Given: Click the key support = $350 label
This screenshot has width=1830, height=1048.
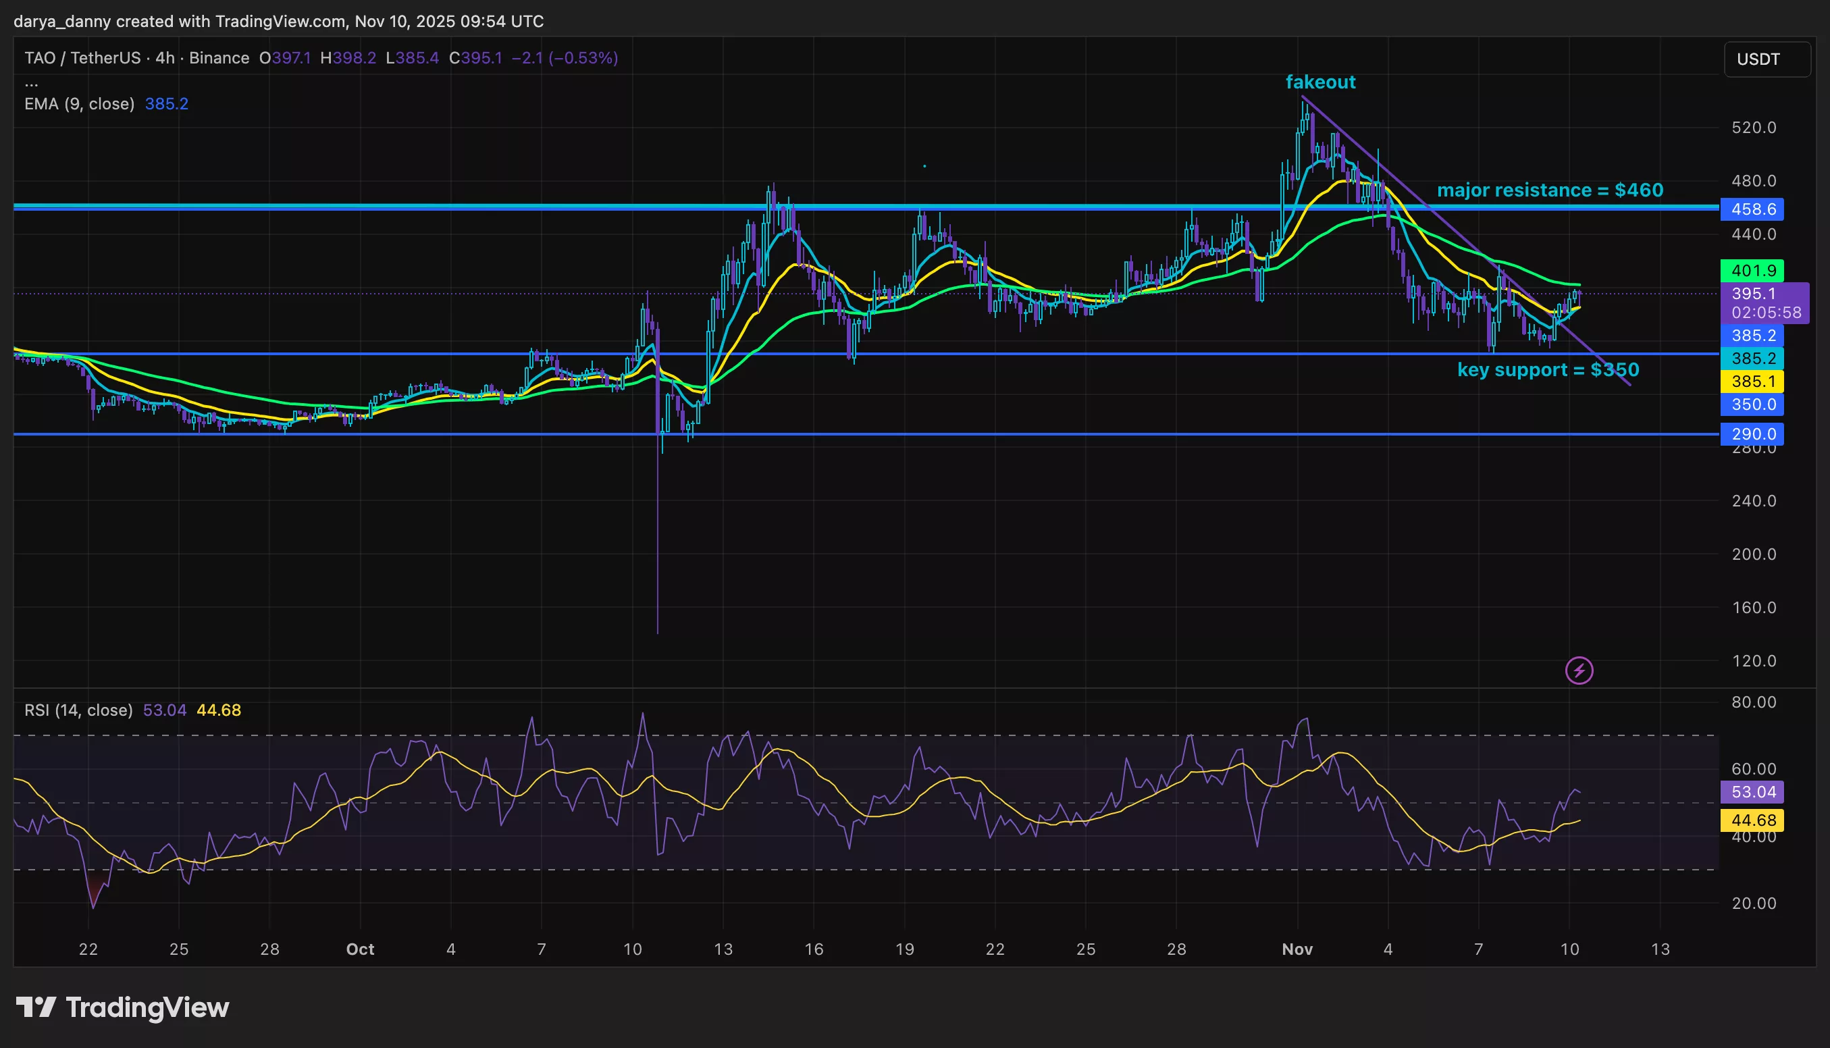Looking at the screenshot, I should (1548, 370).
